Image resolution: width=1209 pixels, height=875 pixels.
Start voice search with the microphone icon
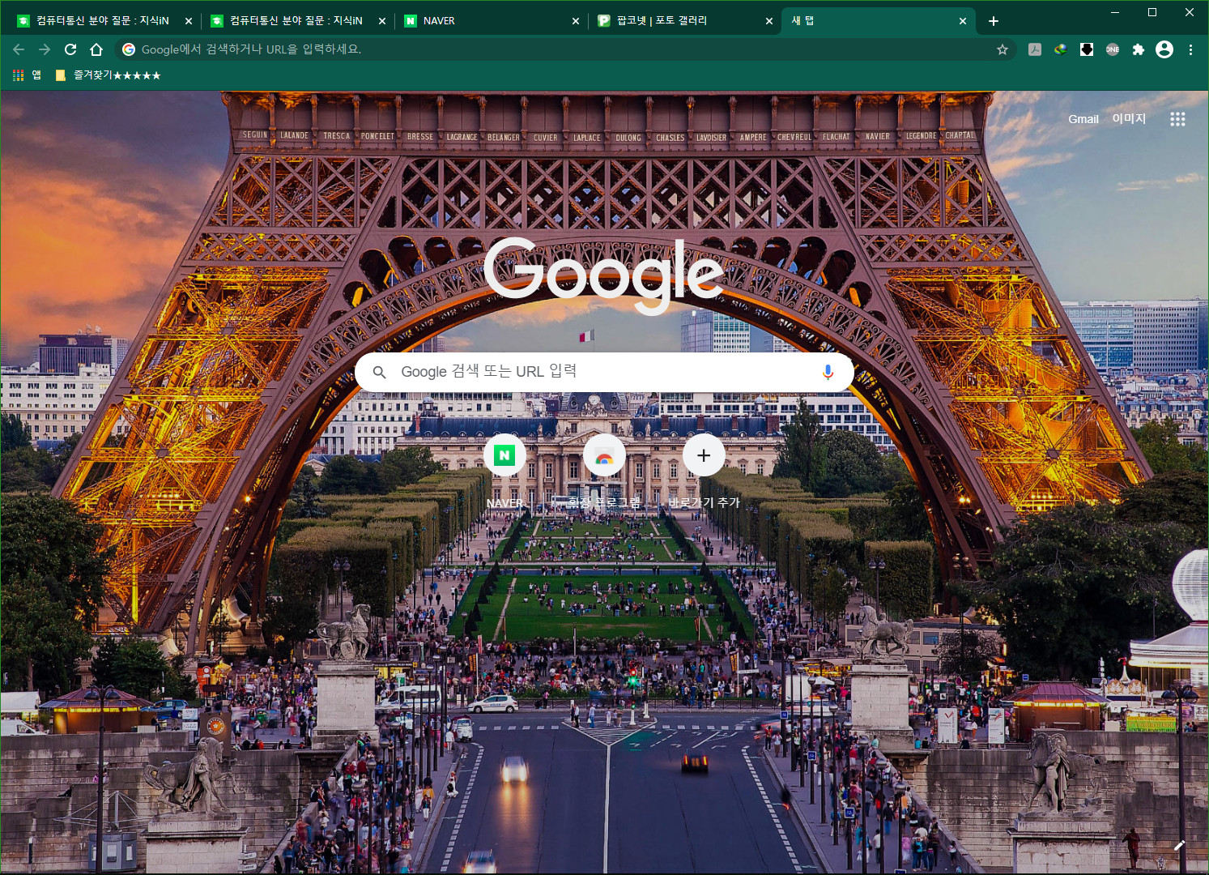click(x=828, y=372)
